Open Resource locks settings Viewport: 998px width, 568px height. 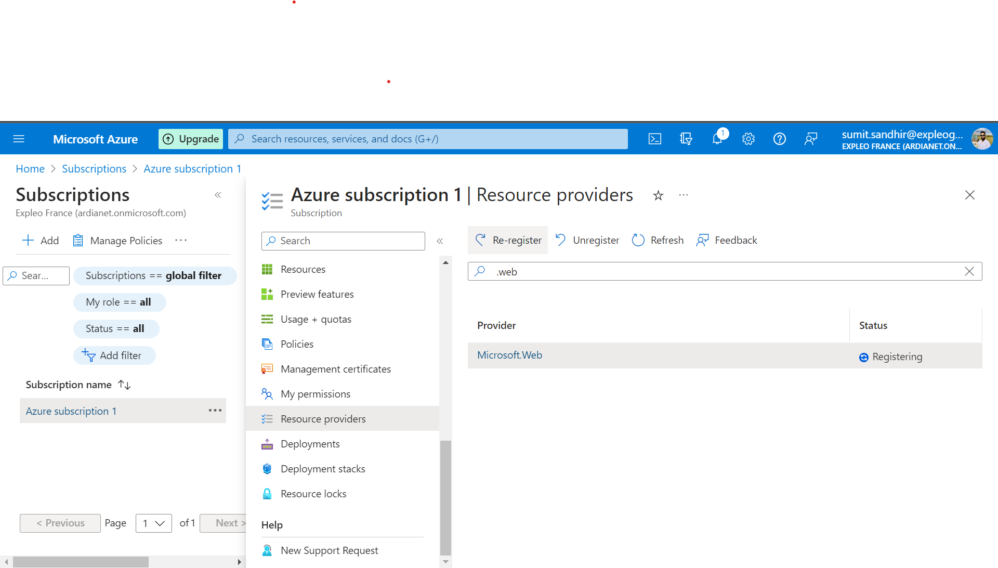313,493
